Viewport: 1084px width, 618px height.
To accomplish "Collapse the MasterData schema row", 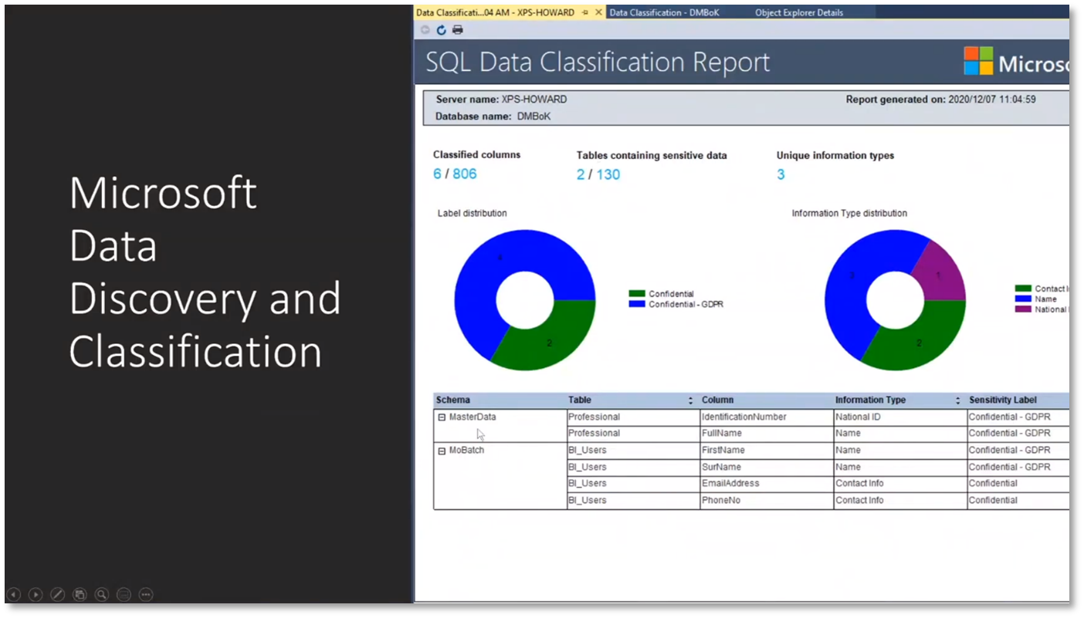I will pyautogui.click(x=442, y=417).
